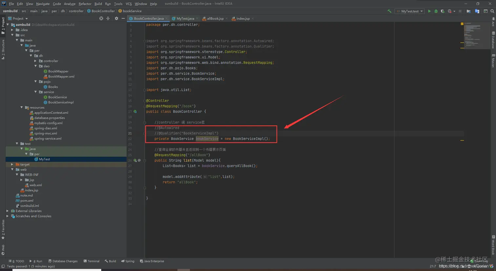
Task: Open the profiler dropdown arrow
Action: click(454, 11)
